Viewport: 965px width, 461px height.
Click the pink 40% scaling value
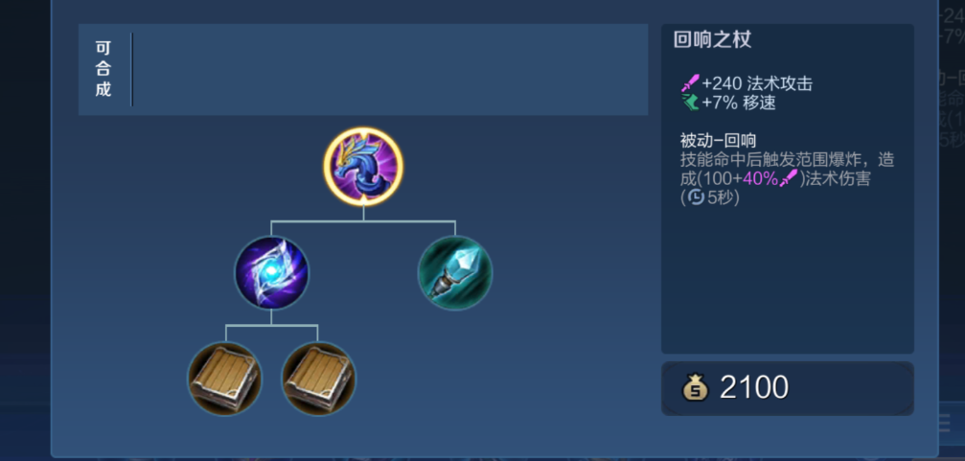(761, 178)
